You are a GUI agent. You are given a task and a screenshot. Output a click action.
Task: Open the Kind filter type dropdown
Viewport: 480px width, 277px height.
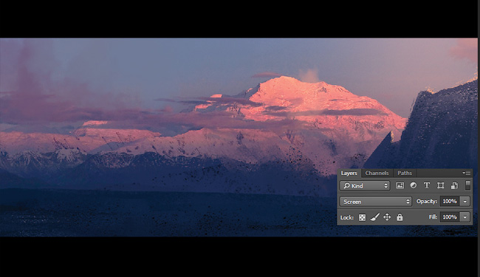pos(365,186)
